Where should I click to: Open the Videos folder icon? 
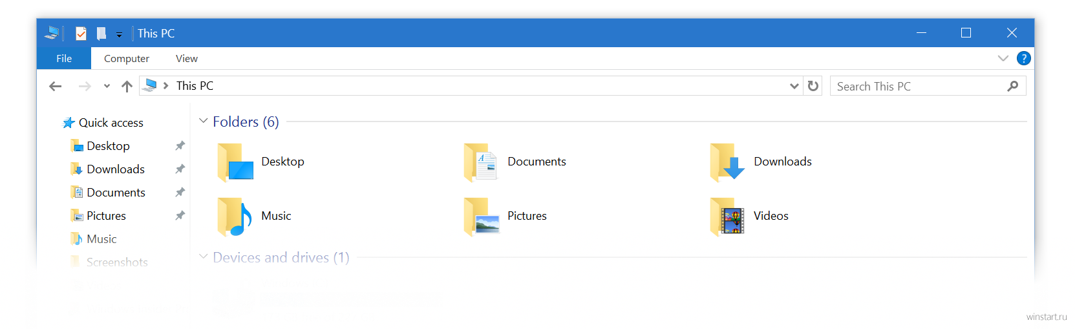click(727, 217)
